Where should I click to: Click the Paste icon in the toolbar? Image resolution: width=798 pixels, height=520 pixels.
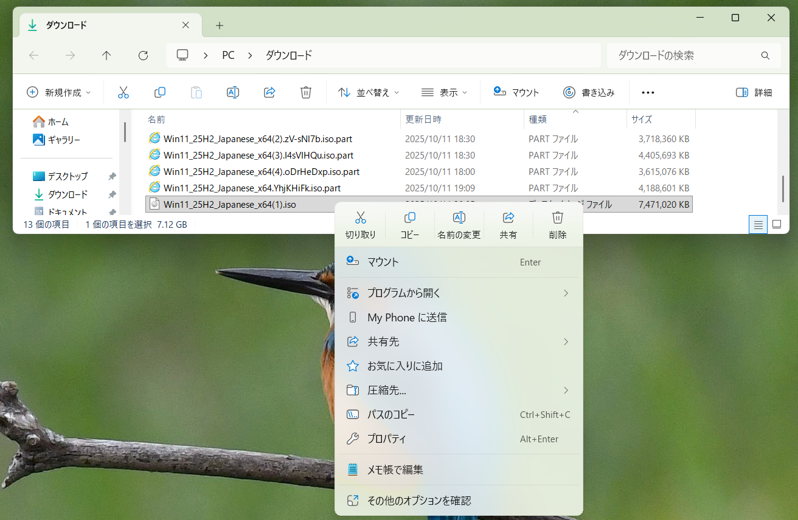tap(196, 92)
